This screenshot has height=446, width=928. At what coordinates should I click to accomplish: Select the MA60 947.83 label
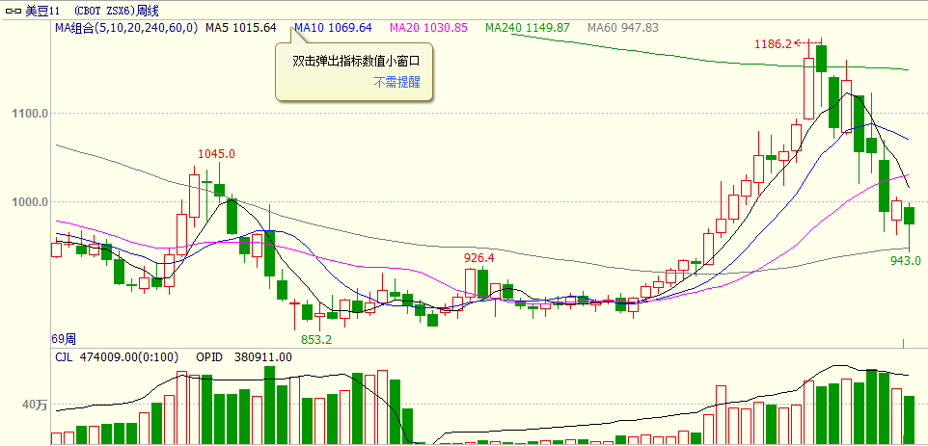click(624, 28)
